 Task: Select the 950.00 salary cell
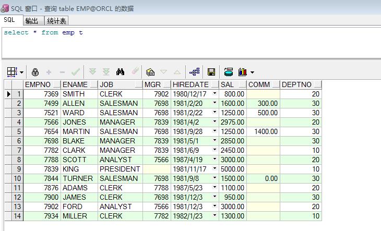click(233, 197)
